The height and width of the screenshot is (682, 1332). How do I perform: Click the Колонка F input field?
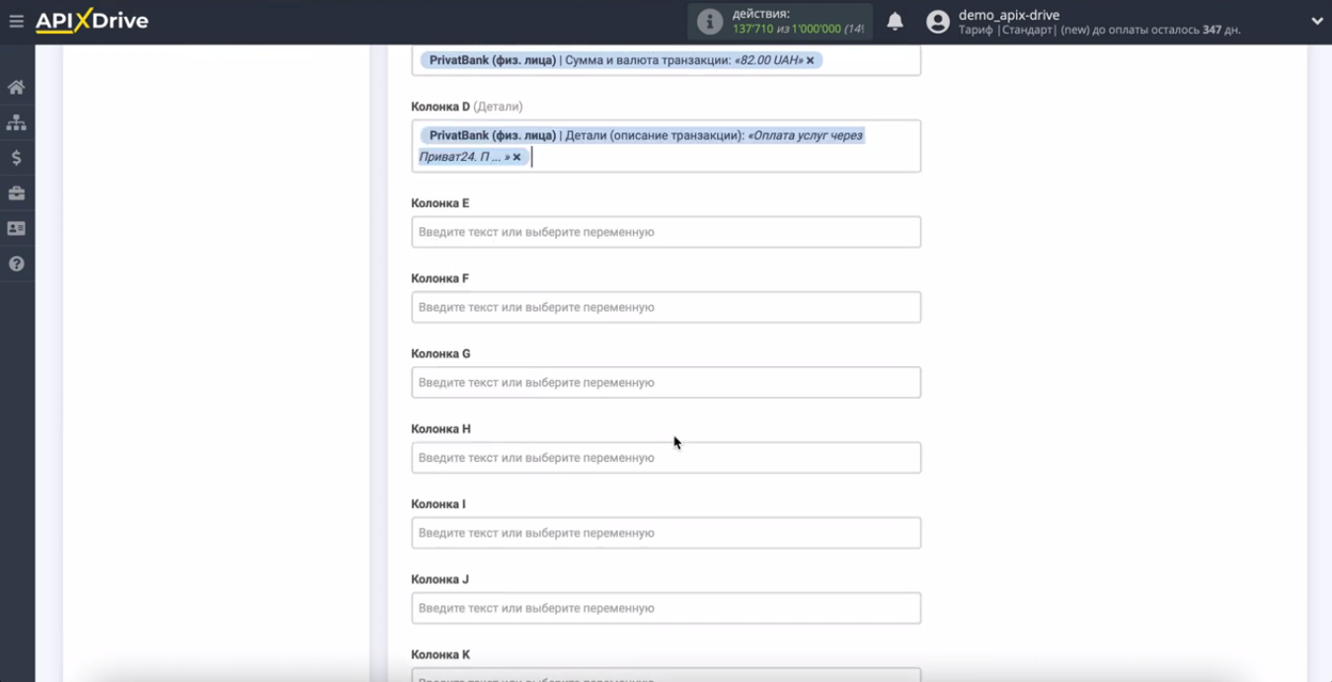point(666,307)
